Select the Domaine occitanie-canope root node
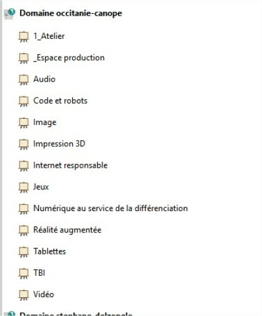262x316 pixels. [71, 13]
